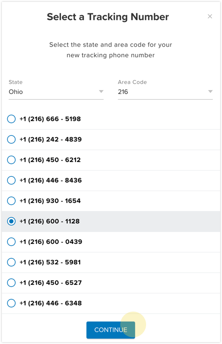Image resolution: width=222 pixels, height=344 pixels.
Task: Click the +1 (216) 930 - 1654 number row
Action: (x=111, y=201)
